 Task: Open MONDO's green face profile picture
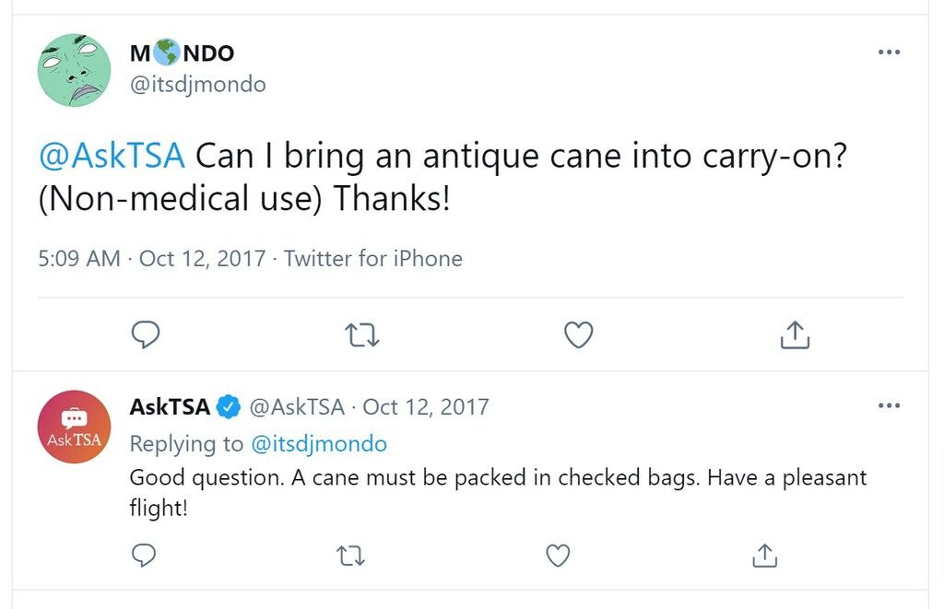74,70
